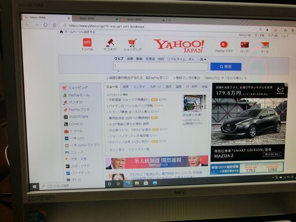Open ZOZOTOWN link in sidebar

click(79, 117)
